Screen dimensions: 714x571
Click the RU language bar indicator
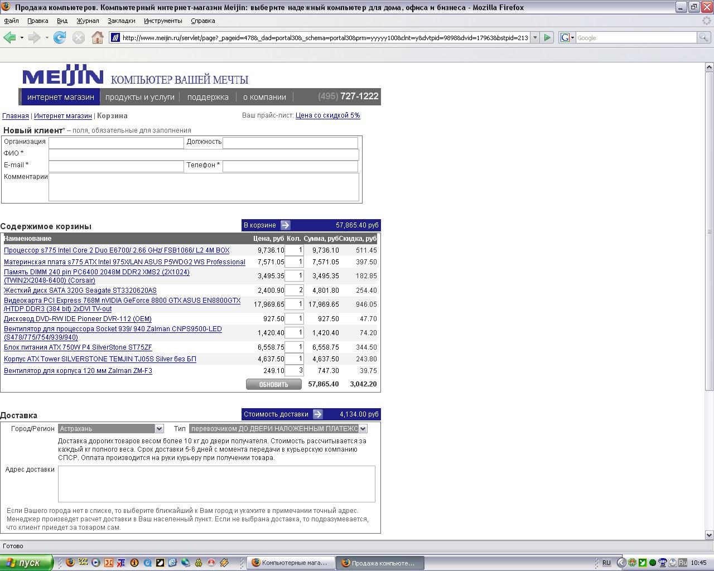(606, 563)
